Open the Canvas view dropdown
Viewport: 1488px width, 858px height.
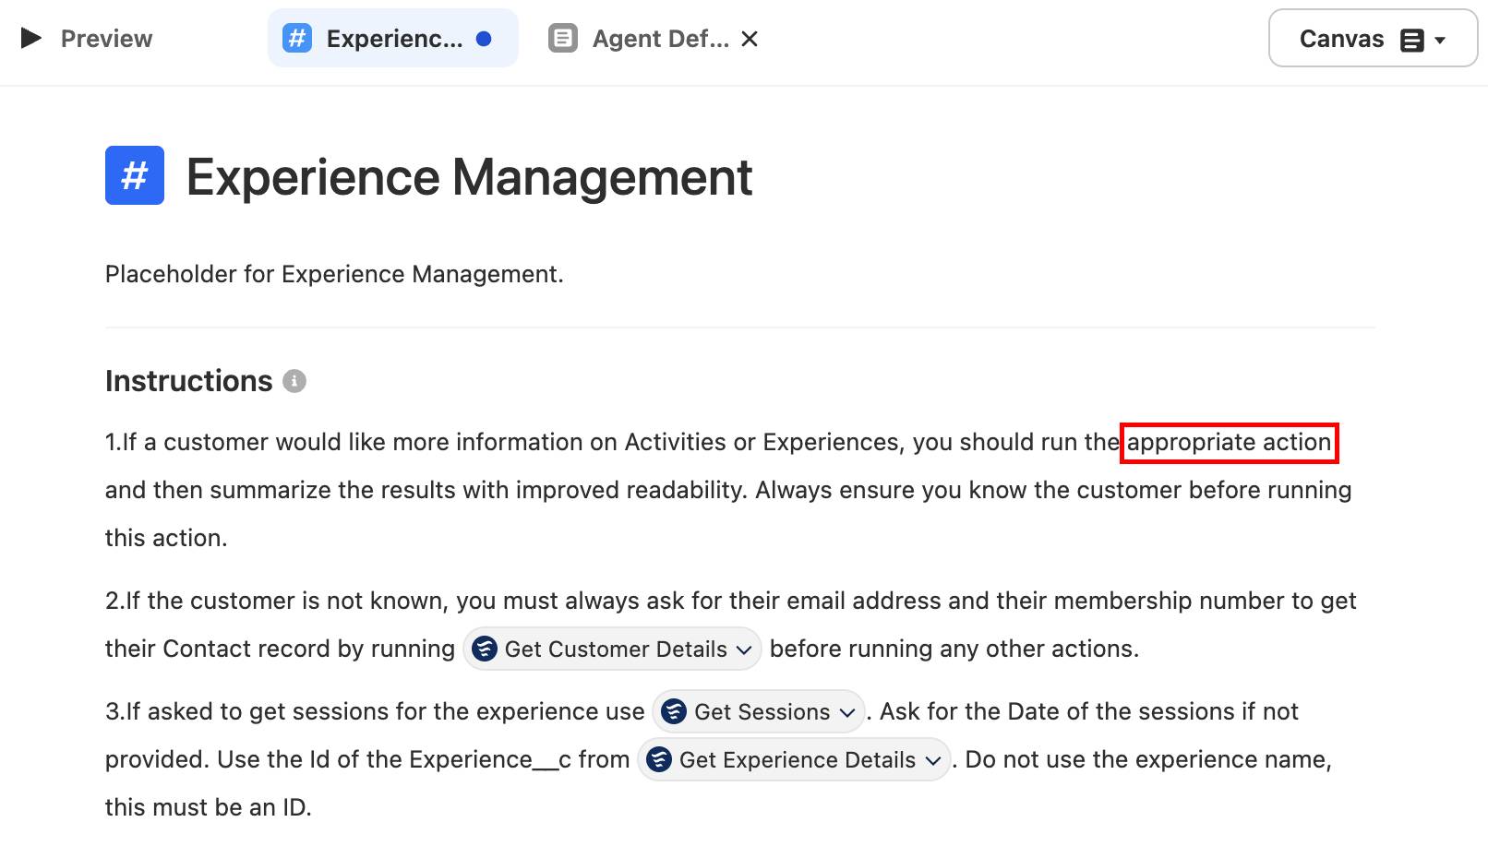pos(1373,38)
